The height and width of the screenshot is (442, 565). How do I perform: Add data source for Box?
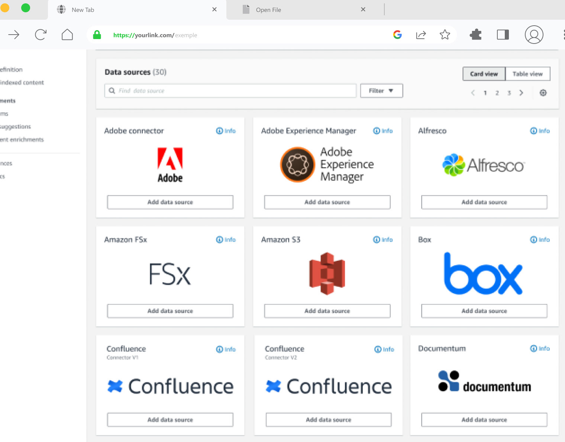tap(484, 311)
